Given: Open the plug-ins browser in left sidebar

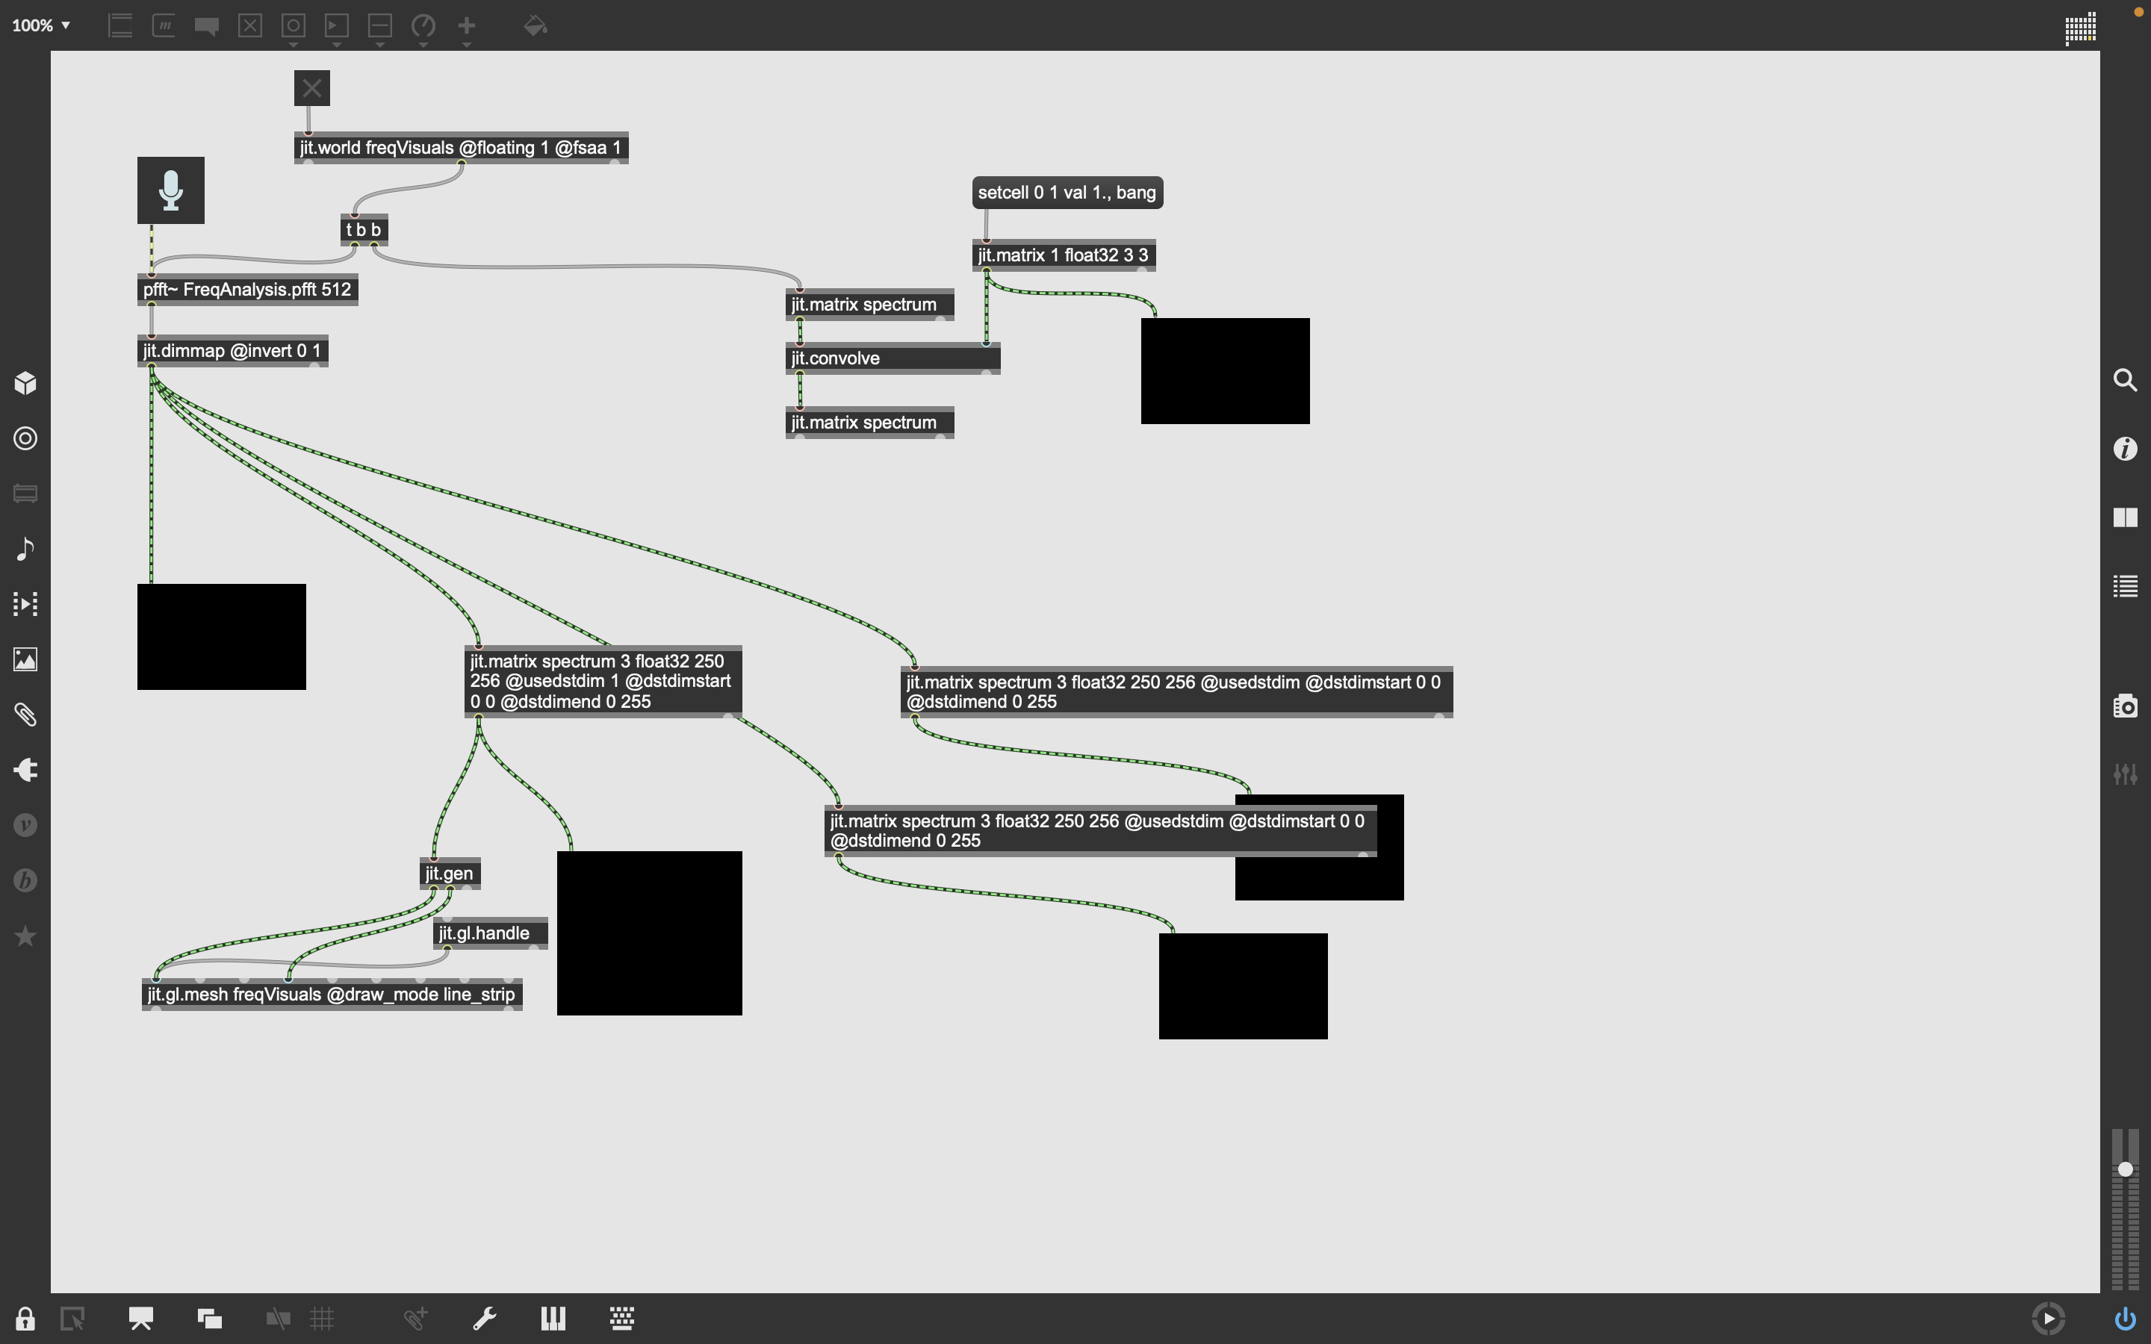Looking at the screenshot, I should [x=25, y=770].
